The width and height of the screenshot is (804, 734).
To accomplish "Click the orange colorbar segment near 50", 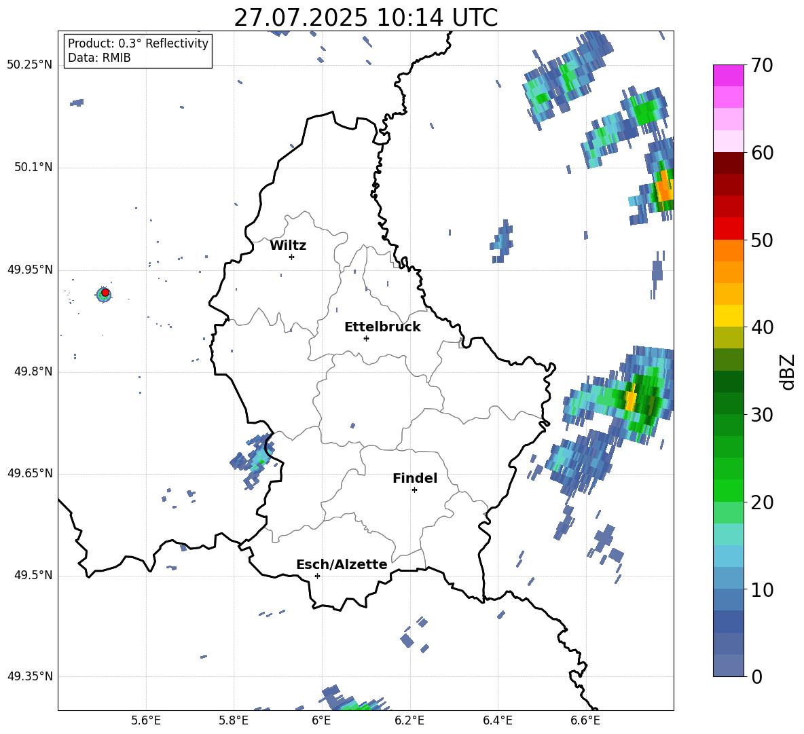I will tap(728, 251).
